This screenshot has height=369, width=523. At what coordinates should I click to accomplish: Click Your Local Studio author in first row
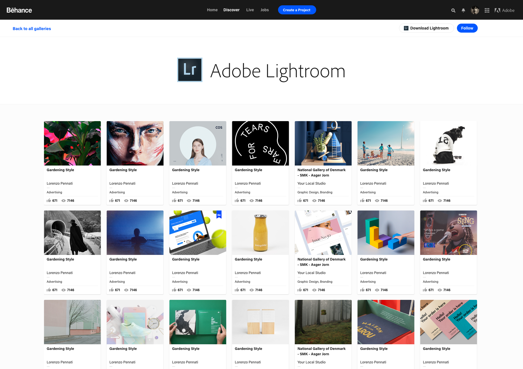pos(312,184)
